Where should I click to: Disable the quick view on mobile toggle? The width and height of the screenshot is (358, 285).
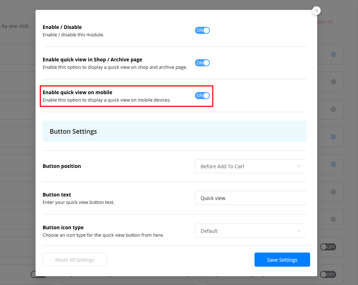pyautogui.click(x=202, y=96)
